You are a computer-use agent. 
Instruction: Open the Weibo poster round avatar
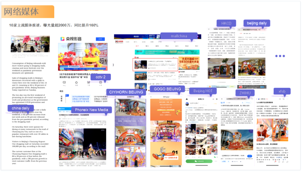click(x=187, y=103)
